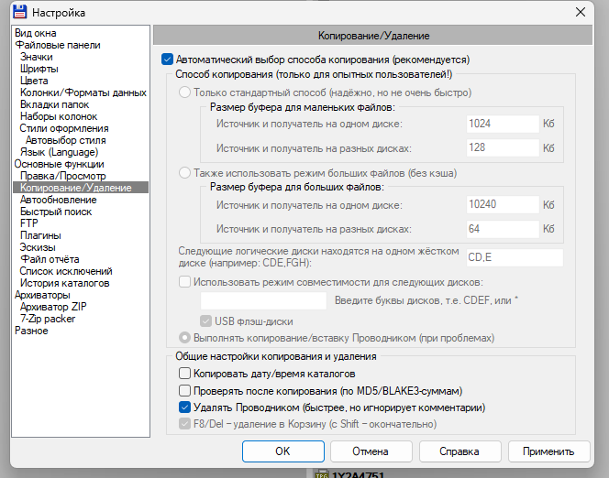
Task: Click the Копирование/Удаление header bar
Action: point(373,36)
